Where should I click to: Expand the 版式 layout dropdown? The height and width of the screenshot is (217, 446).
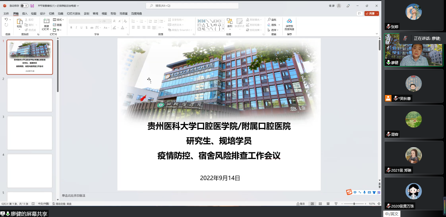(x=60, y=20)
